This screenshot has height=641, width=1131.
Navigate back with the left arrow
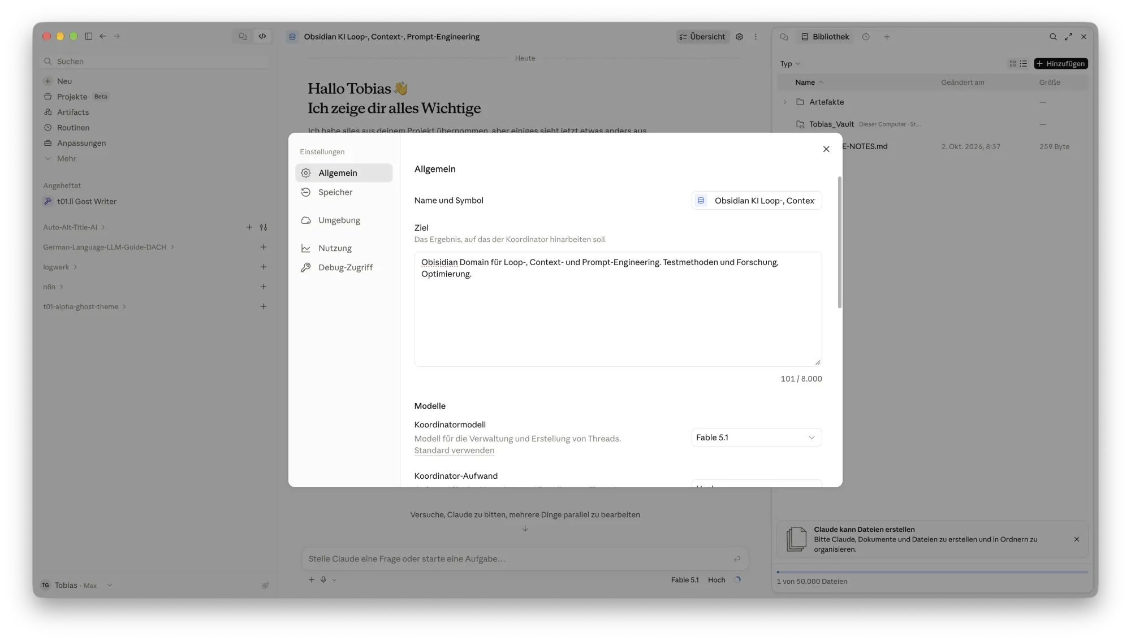tap(103, 36)
